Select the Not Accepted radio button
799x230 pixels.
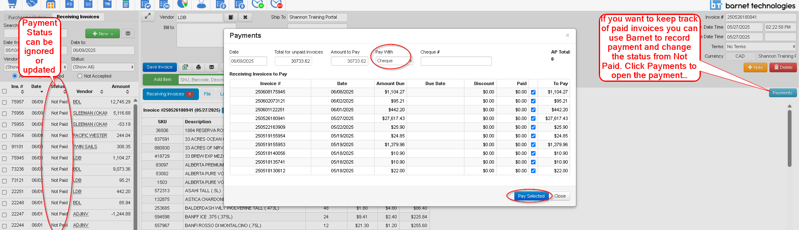80,76
